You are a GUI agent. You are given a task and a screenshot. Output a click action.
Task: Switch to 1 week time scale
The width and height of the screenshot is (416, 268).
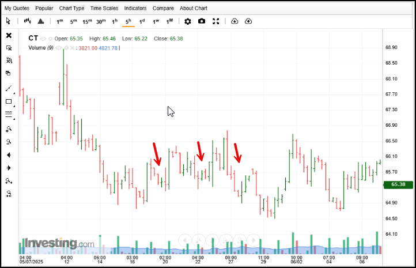point(156,21)
